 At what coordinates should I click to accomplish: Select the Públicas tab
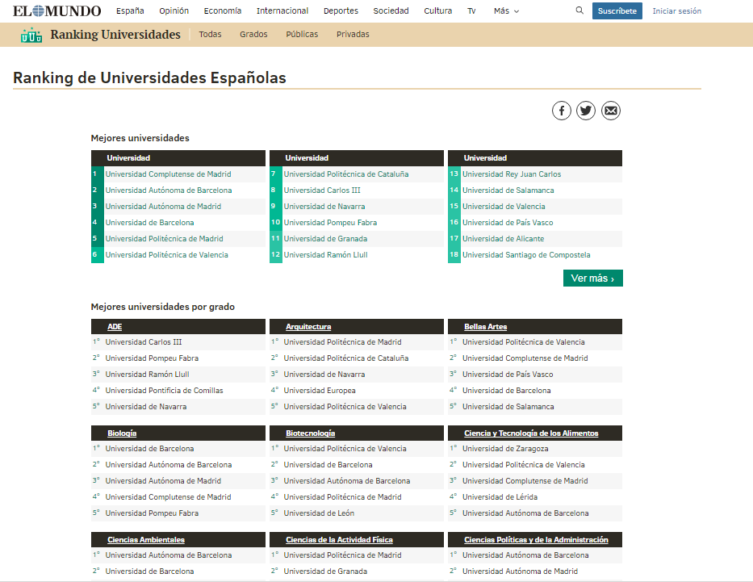(302, 34)
